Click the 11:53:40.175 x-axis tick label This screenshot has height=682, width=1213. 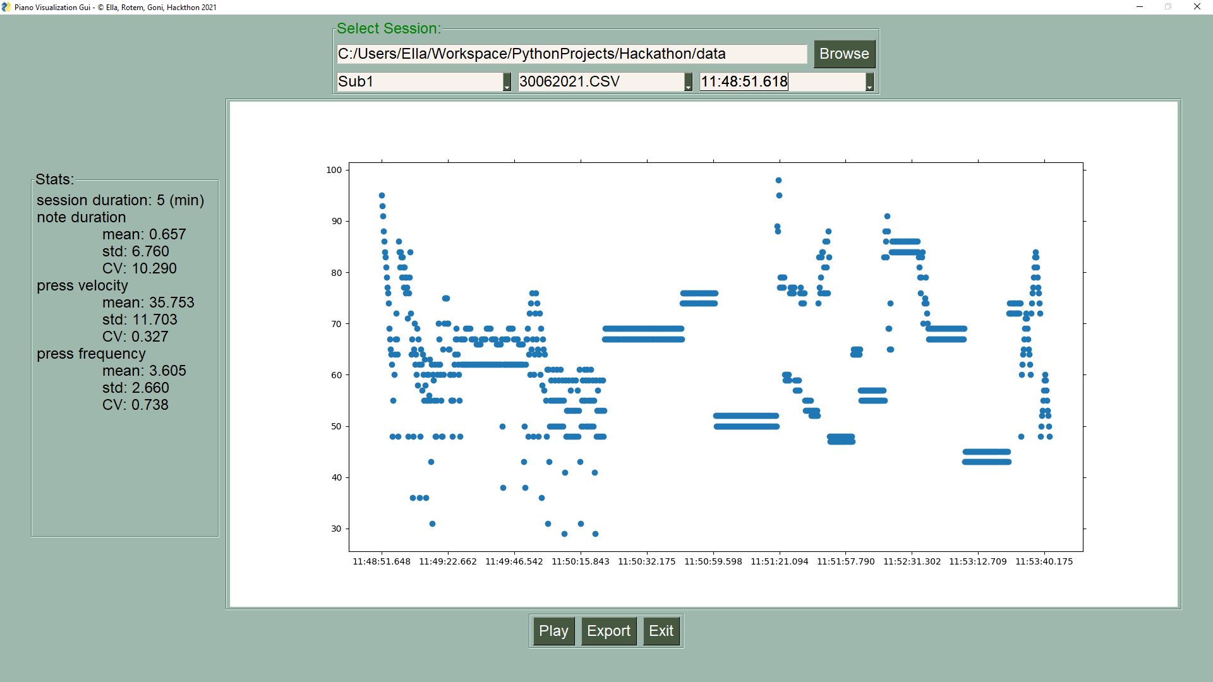pos(1044,561)
